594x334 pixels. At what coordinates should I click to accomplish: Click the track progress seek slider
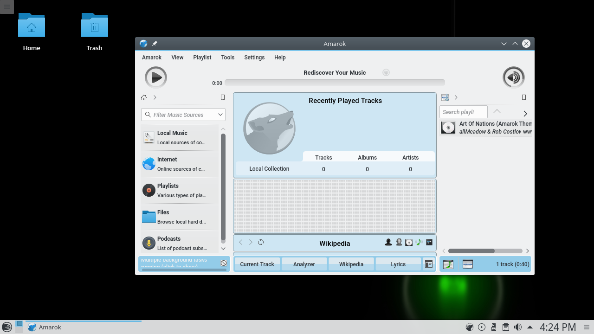tap(334, 83)
